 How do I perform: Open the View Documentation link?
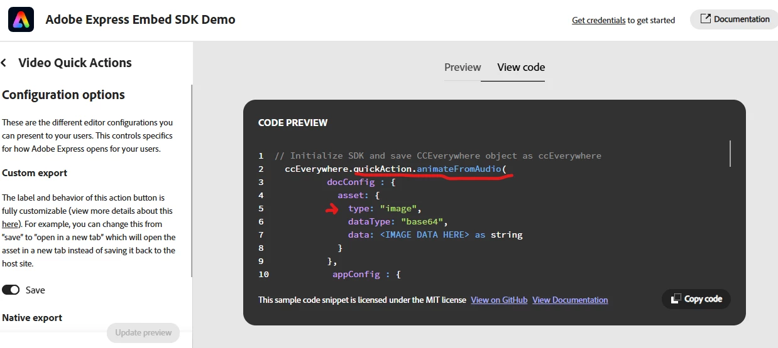[570, 300]
